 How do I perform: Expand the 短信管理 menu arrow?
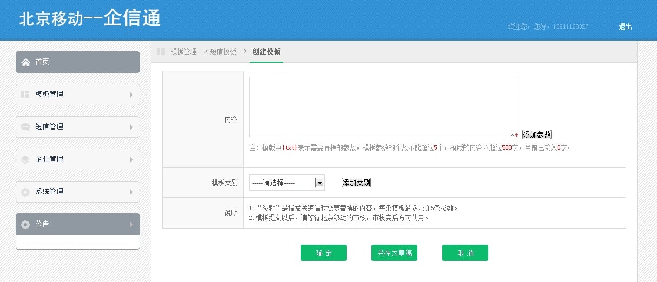coord(131,127)
